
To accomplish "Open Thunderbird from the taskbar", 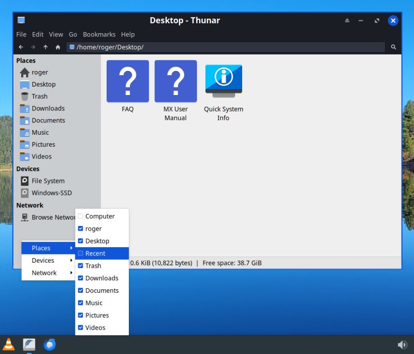I will tap(50, 344).
